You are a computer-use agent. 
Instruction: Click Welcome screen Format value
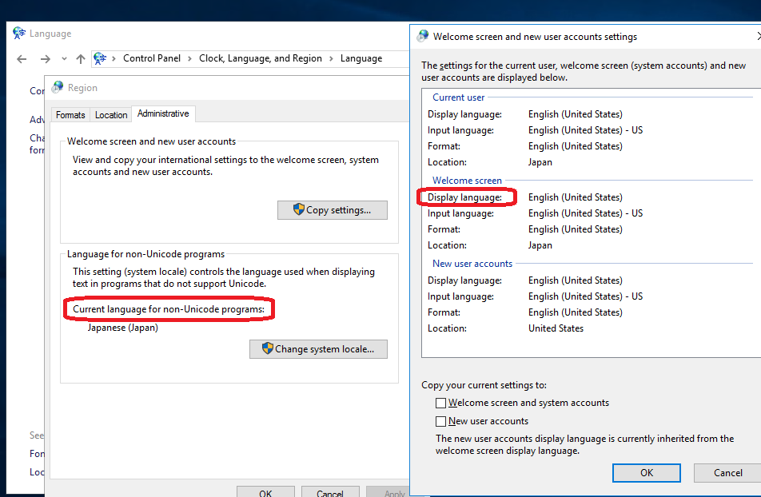tap(575, 229)
